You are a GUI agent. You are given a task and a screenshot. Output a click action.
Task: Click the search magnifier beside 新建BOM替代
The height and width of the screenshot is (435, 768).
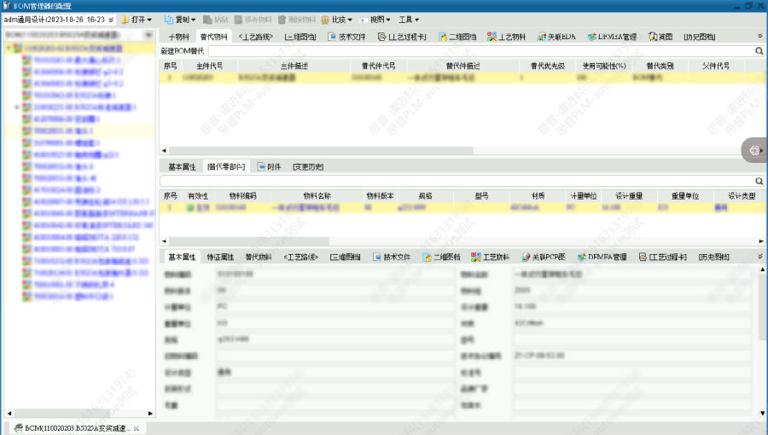(759, 51)
